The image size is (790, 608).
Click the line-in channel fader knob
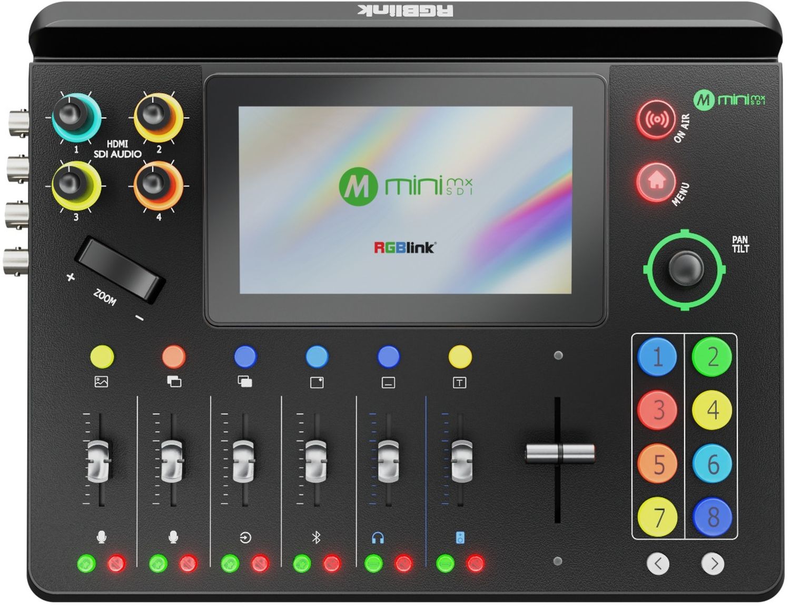coord(243,461)
